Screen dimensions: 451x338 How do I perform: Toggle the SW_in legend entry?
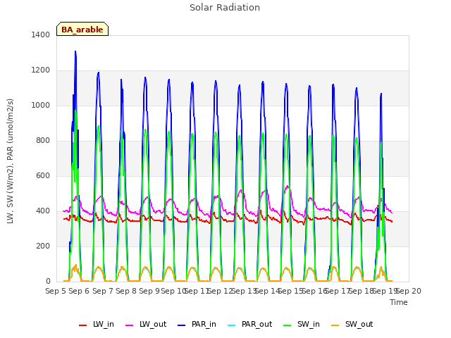pos(302,325)
